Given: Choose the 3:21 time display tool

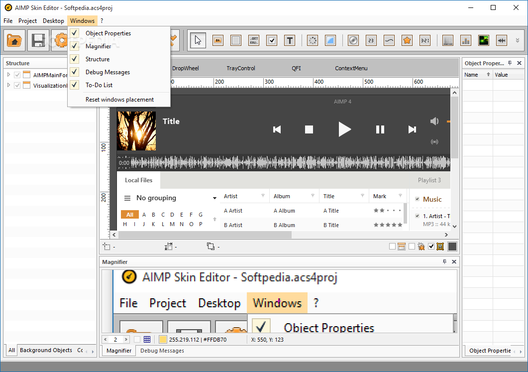Looking at the screenshot, I should point(425,40).
